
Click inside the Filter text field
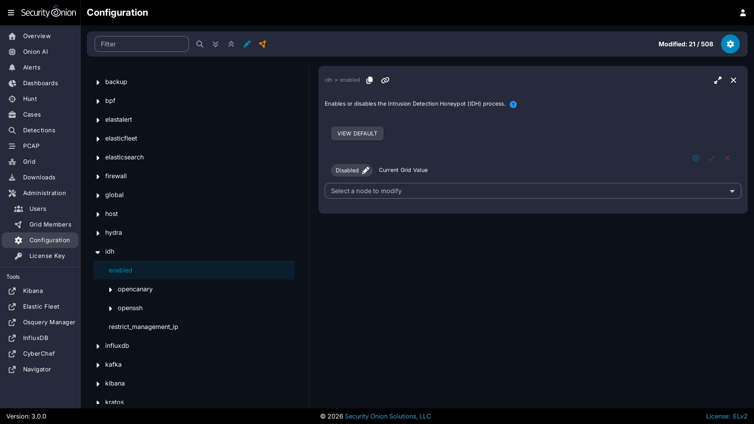(x=141, y=44)
